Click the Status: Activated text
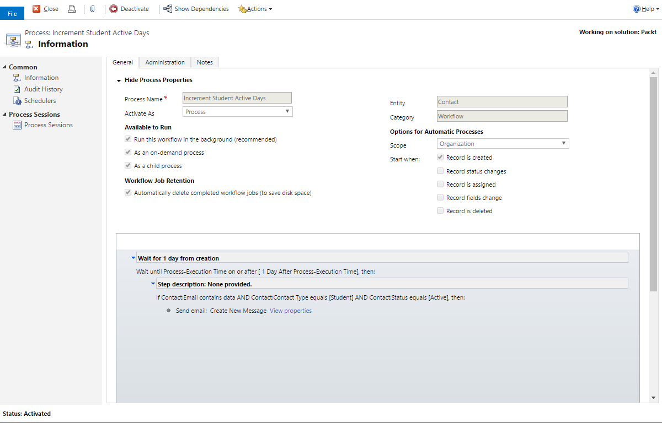The width and height of the screenshot is (662, 423). coord(26,414)
